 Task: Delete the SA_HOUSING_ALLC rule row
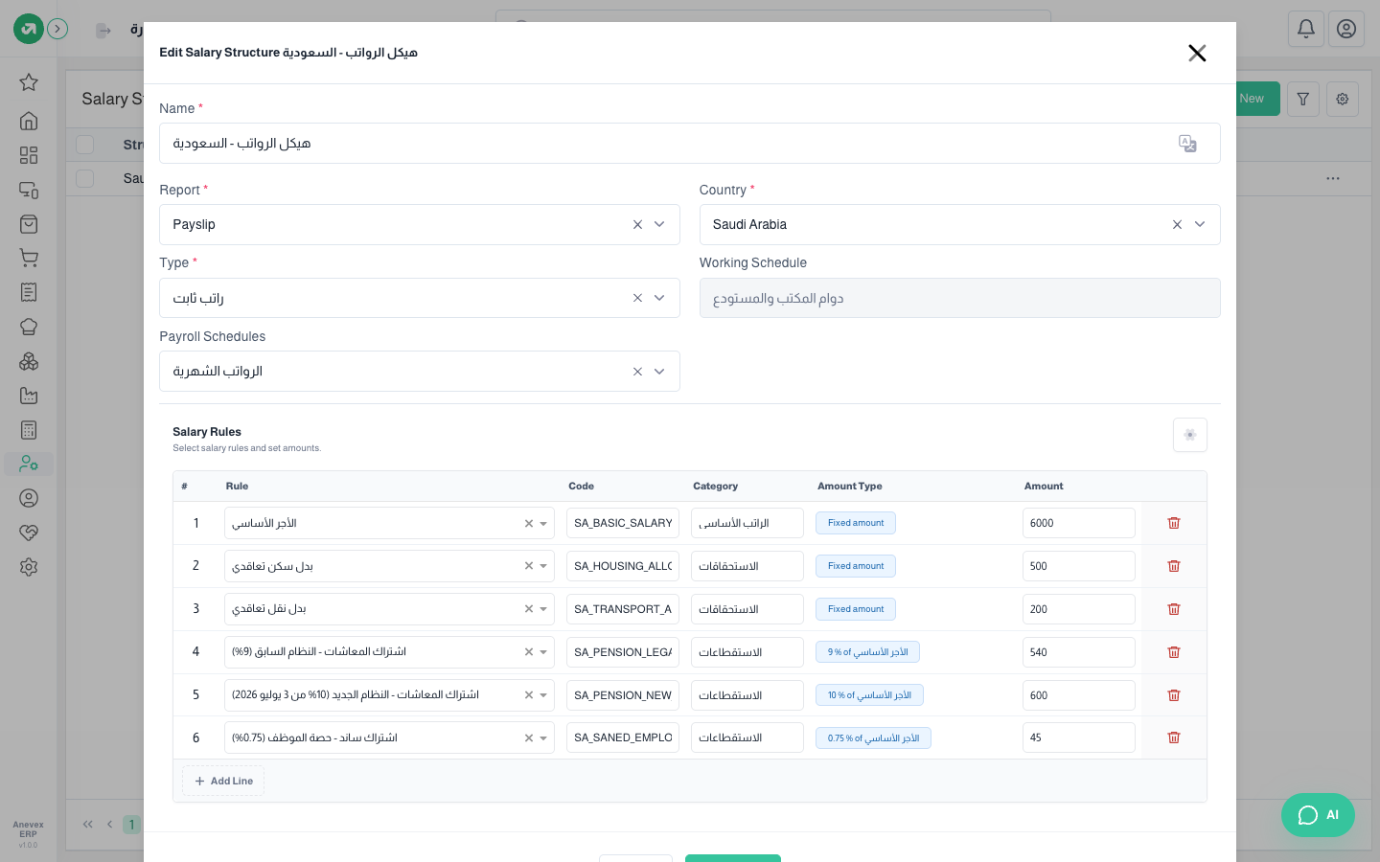1174,566
